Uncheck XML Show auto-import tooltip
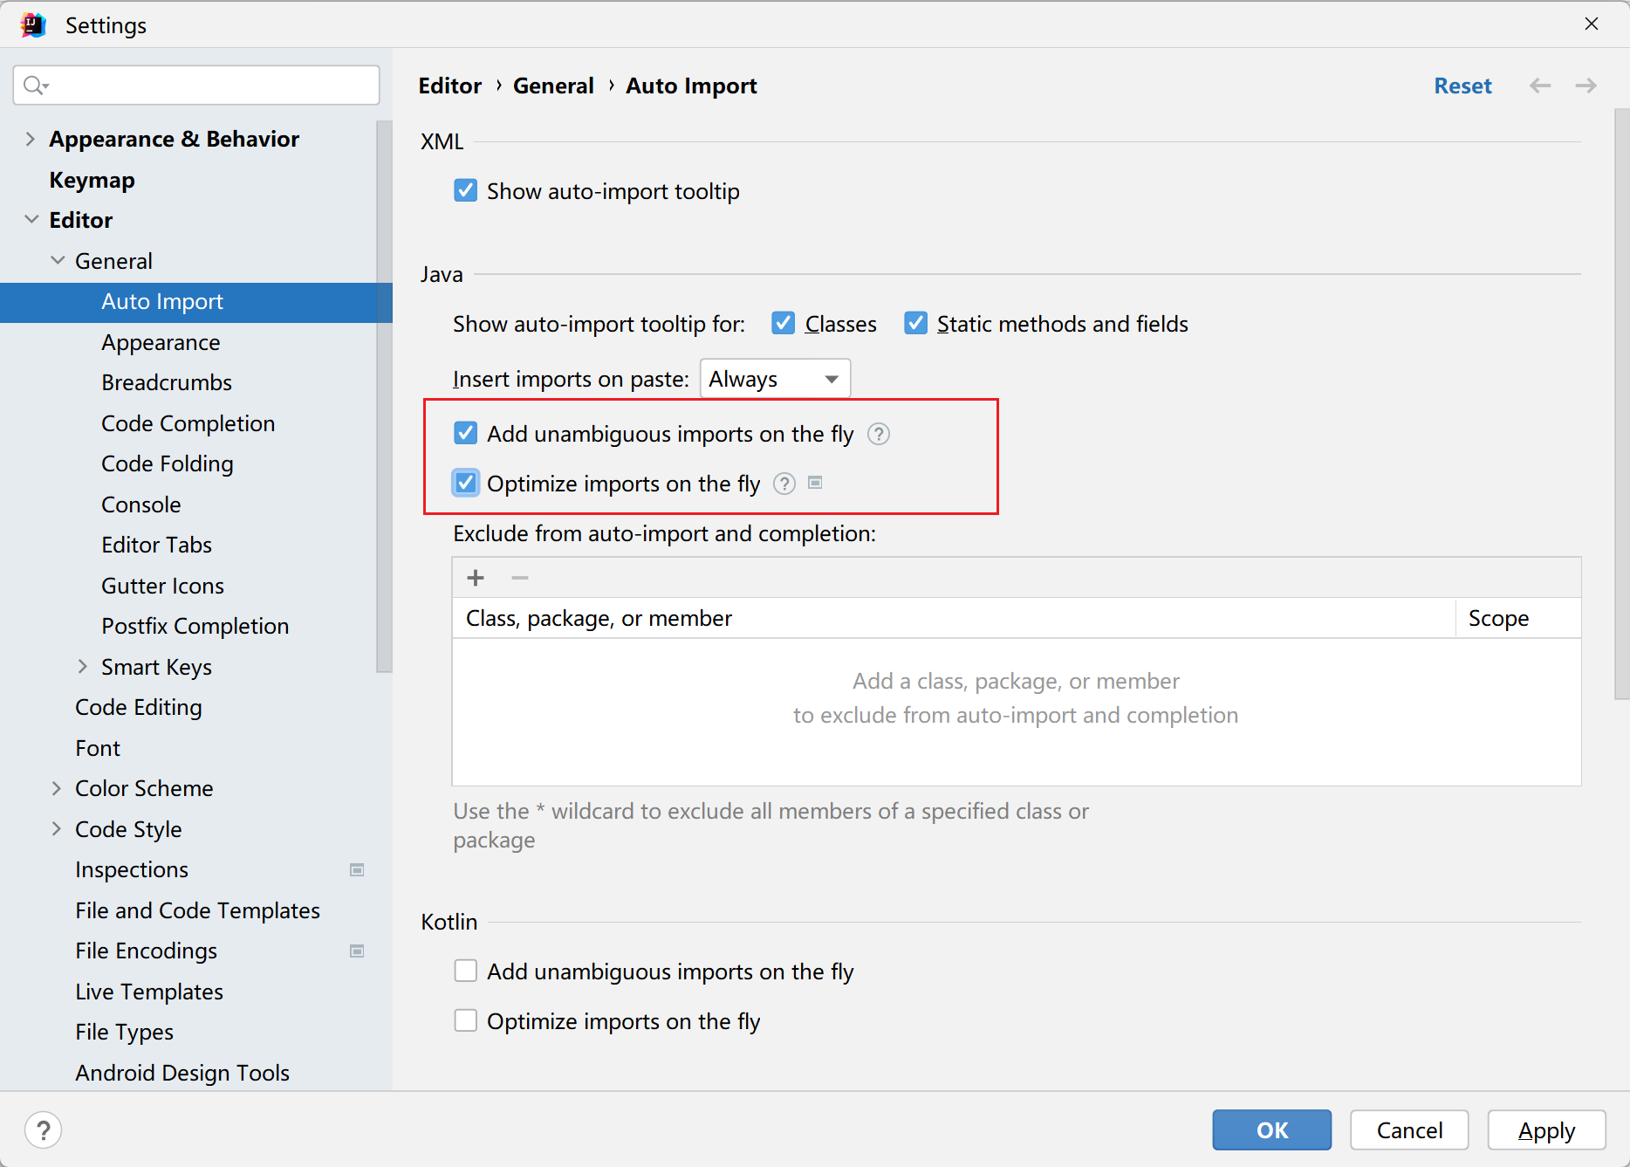Viewport: 1630px width, 1167px height. click(x=466, y=191)
